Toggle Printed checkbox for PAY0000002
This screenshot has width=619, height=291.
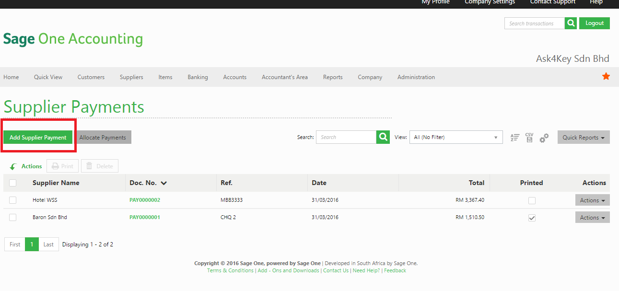click(532, 200)
